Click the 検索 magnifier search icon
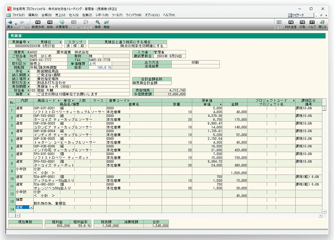Viewport: 334px width, 240px height. pyautogui.click(x=98, y=22)
